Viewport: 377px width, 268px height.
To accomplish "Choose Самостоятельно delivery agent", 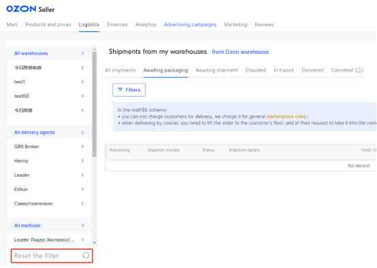I will point(49,203).
